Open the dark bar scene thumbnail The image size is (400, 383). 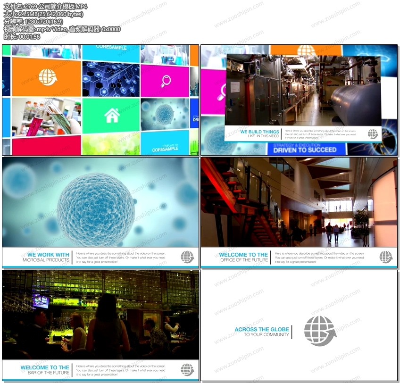pyautogui.click(x=100, y=315)
